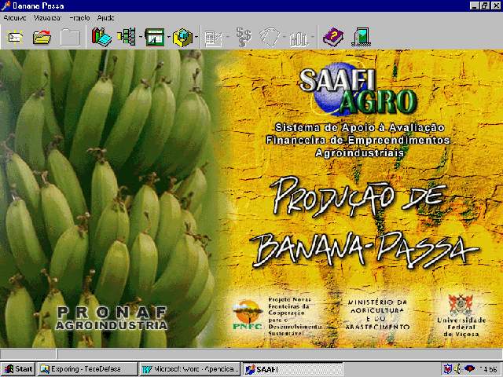Open an existing project via open-folder icon
This screenshot has width=503, height=377.
42,38
